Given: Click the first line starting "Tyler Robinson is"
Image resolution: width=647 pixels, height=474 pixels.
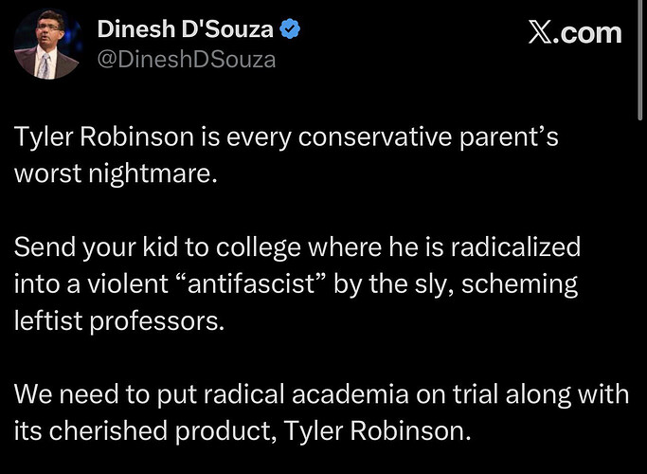Looking at the screenshot, I should tap(287, 137).
